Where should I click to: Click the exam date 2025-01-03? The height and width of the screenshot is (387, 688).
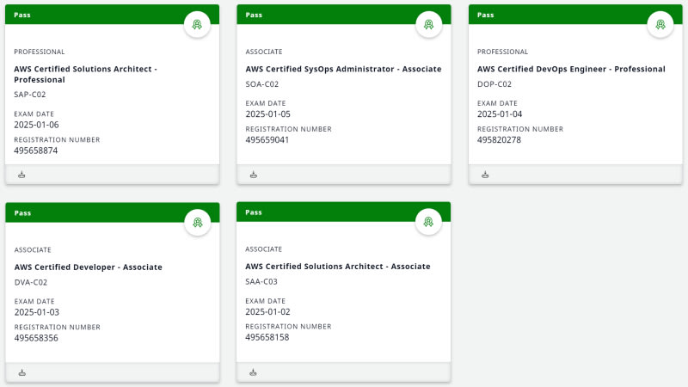36,312
